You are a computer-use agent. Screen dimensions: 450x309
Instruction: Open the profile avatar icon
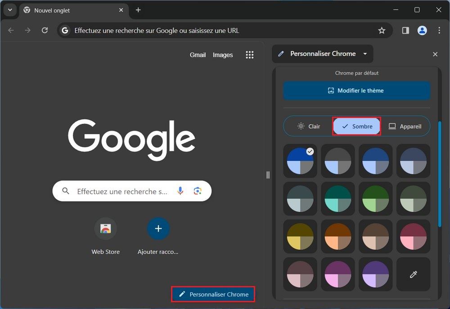pyautogui.click(x=422, y=30)
